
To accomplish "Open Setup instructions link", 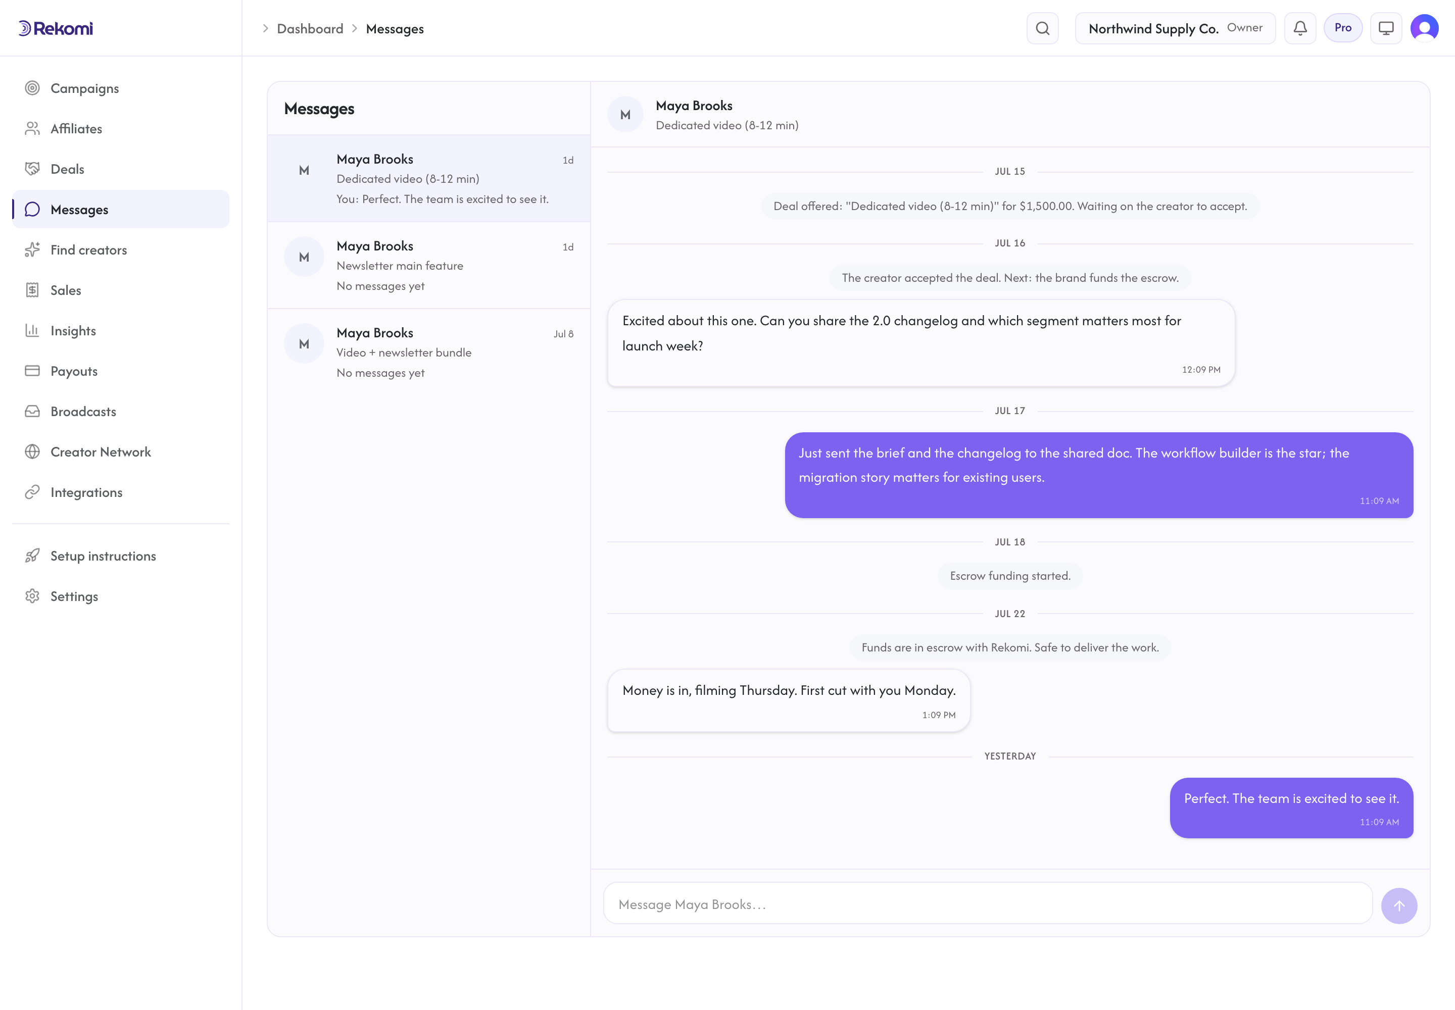I will (120, 555).
